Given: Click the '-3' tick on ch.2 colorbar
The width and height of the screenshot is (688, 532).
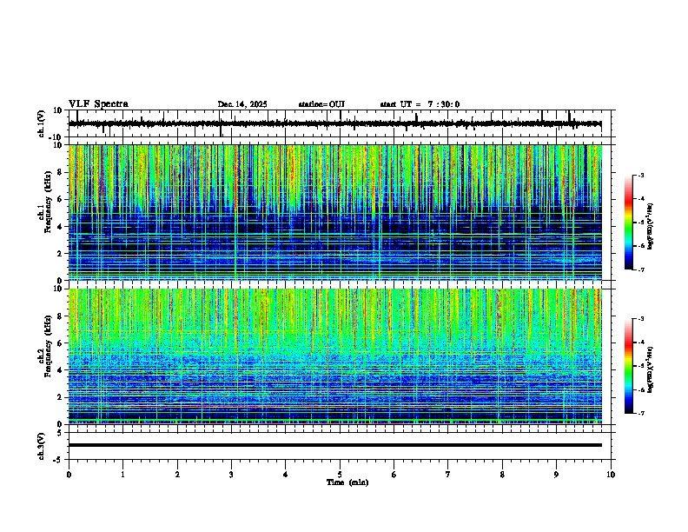Looking at the screenshot, I should (640, 319).
